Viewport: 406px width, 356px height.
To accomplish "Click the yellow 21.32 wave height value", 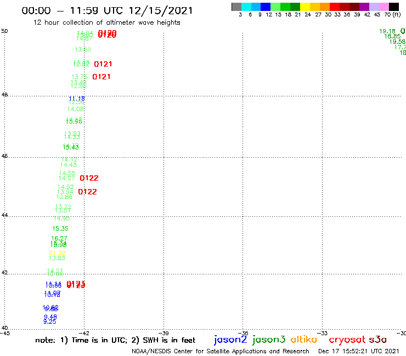I will point(57,253).
